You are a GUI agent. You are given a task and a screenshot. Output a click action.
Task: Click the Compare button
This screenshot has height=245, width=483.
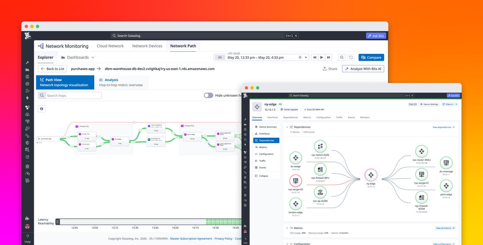371,58
